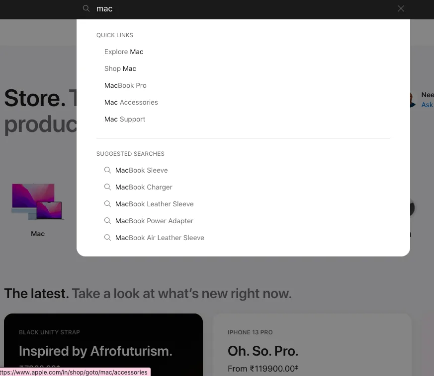Open the Mac Support quick link
This screenshot has width=434, height=376.
click(125, 119)
